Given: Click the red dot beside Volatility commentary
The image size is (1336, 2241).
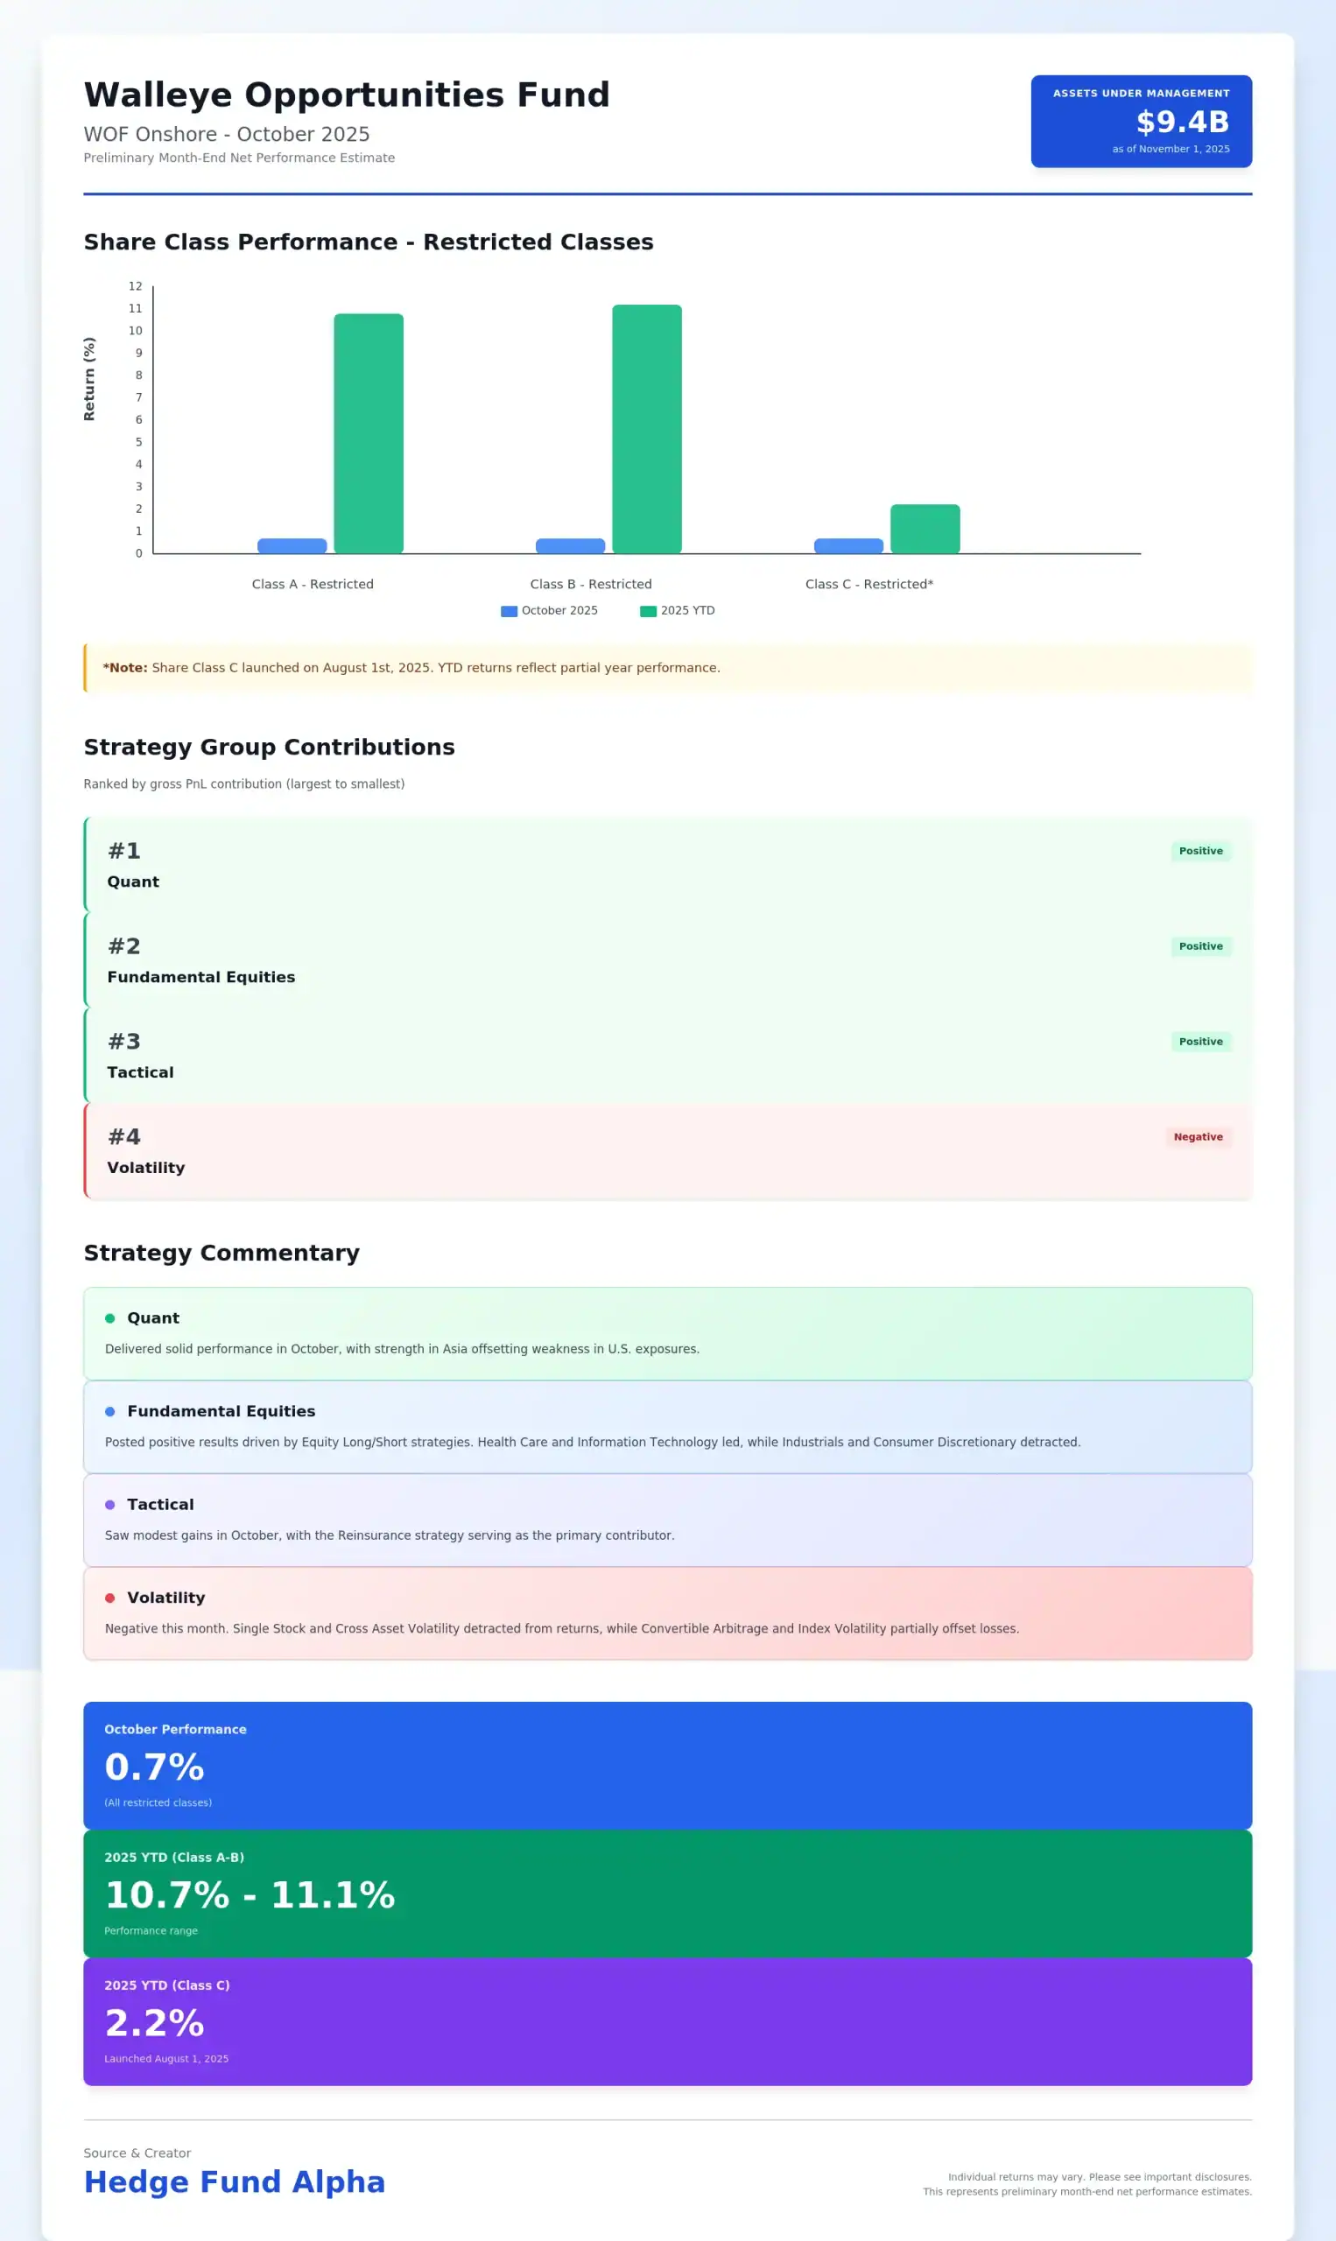Looking at the screenshot, I should coord(109,1598).
